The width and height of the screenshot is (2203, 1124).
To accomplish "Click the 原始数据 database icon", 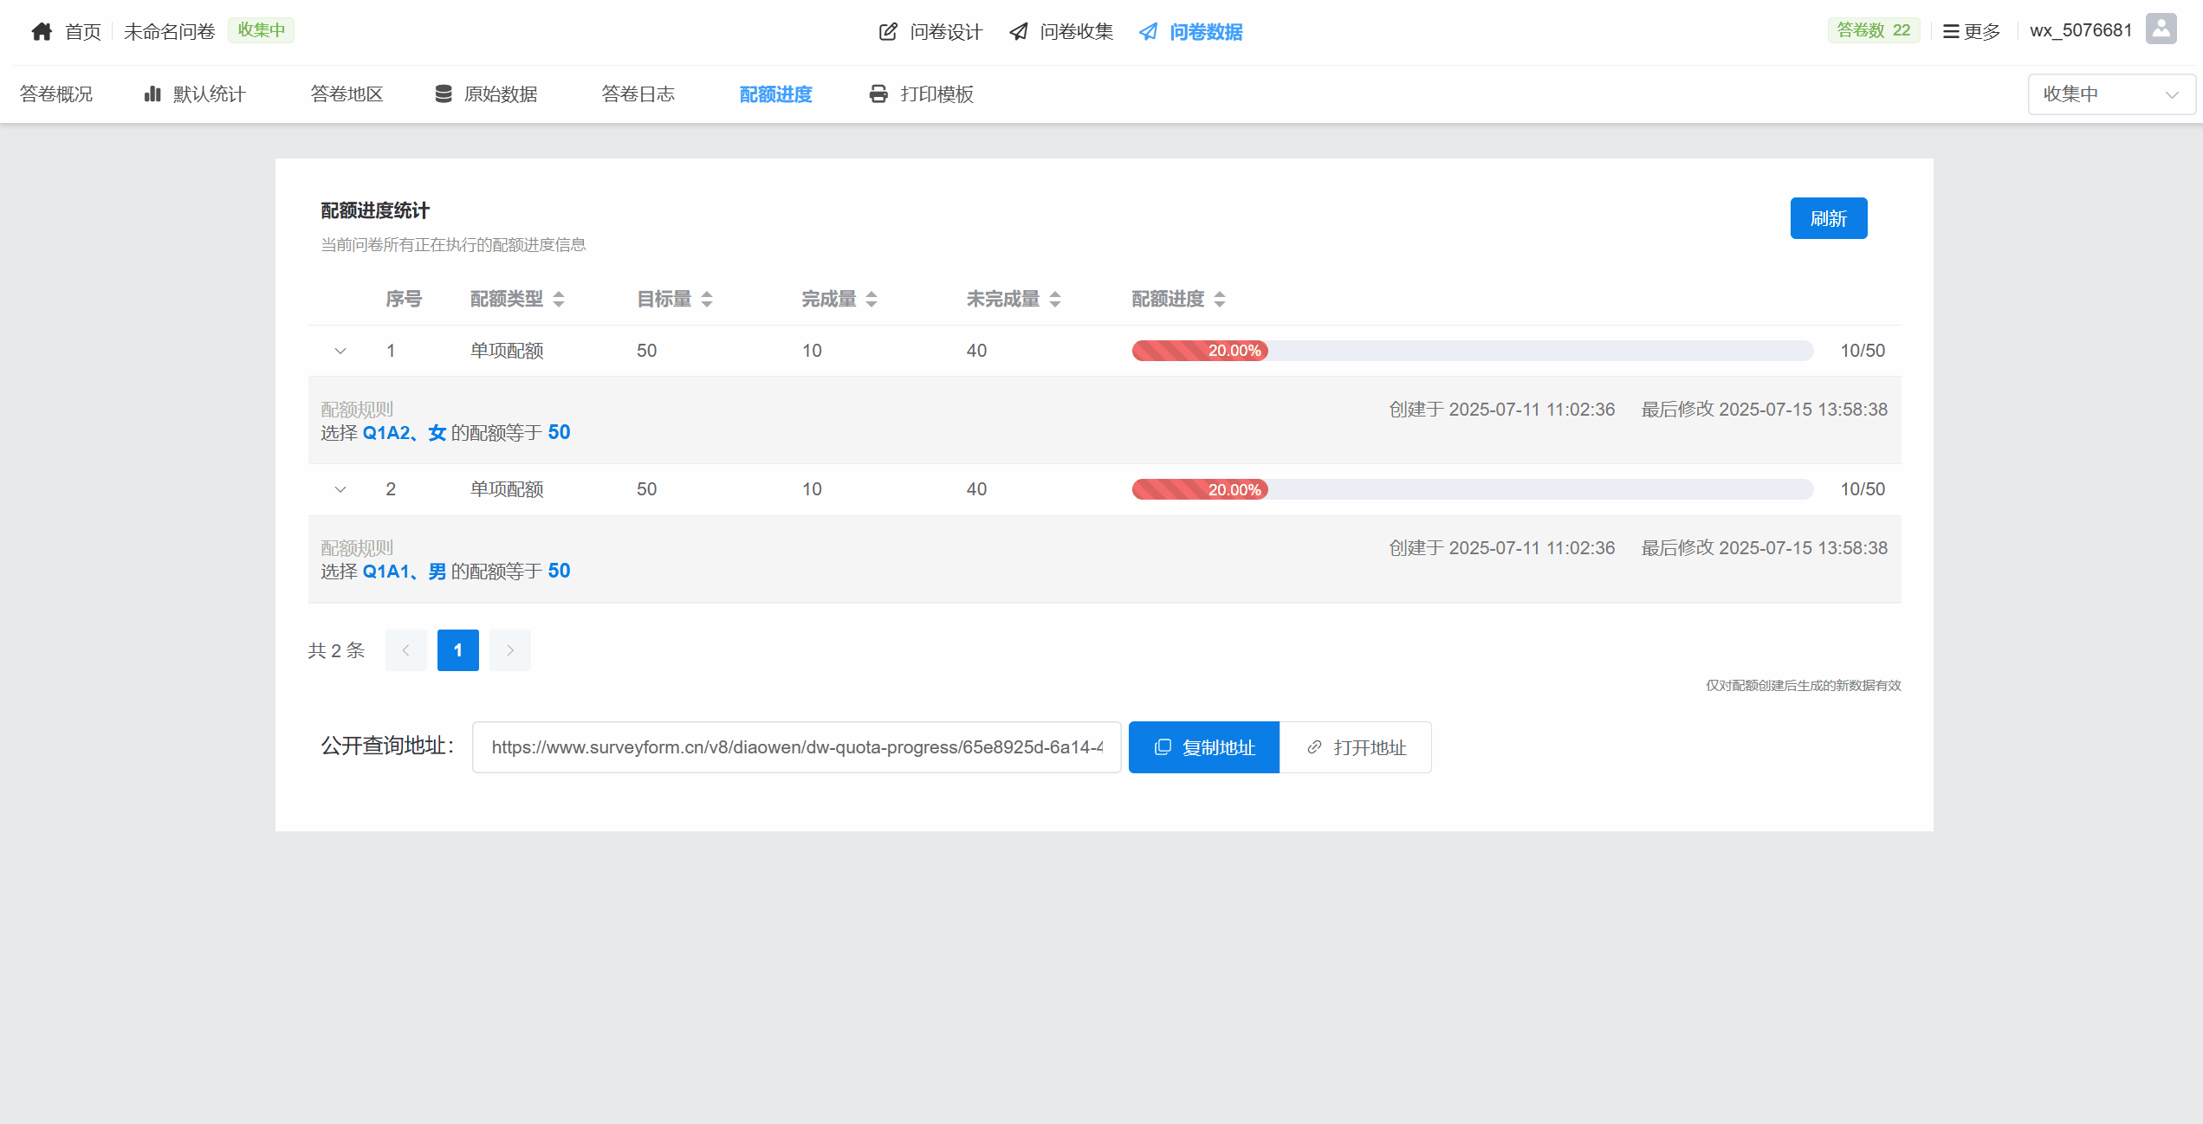I will (444, 94).
